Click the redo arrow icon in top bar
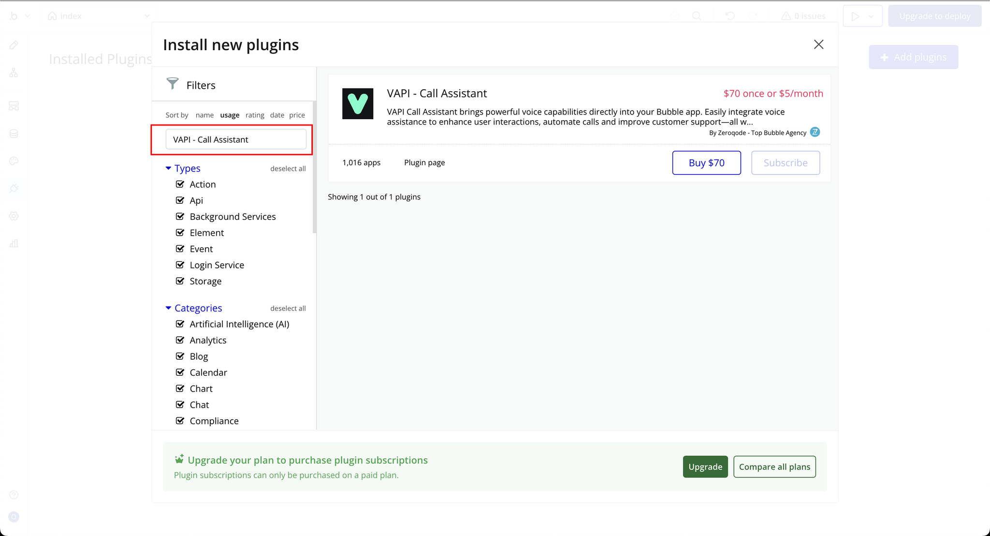The width and height of the screenshot is (990, 536). tap(753, 16)
